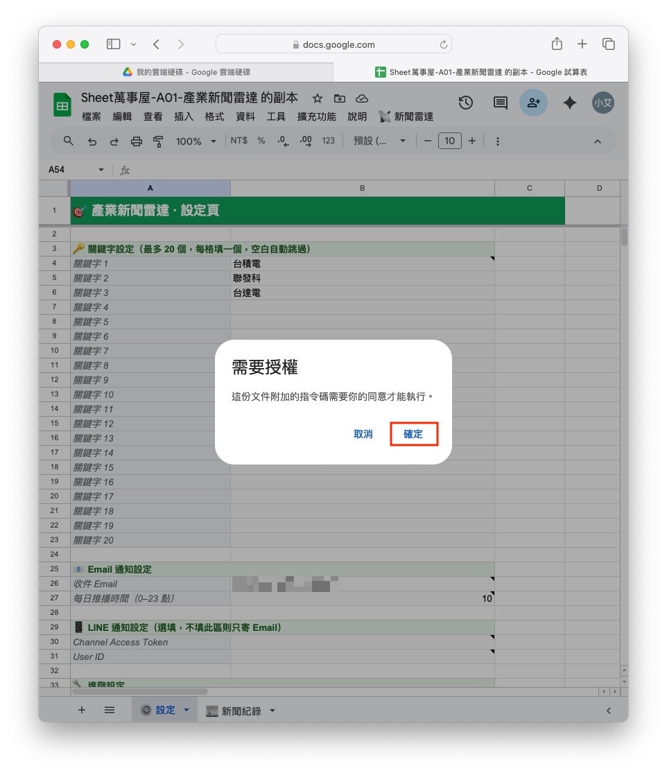Decrease font size with minus button
667x773 pixels.
[427, 141]
